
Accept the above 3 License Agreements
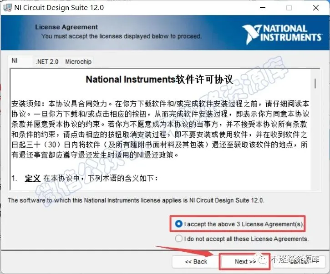click(239, 224)
